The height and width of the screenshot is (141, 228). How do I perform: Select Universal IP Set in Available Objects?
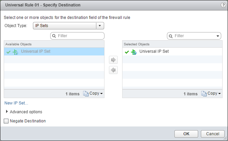click(x=36, y=52)
